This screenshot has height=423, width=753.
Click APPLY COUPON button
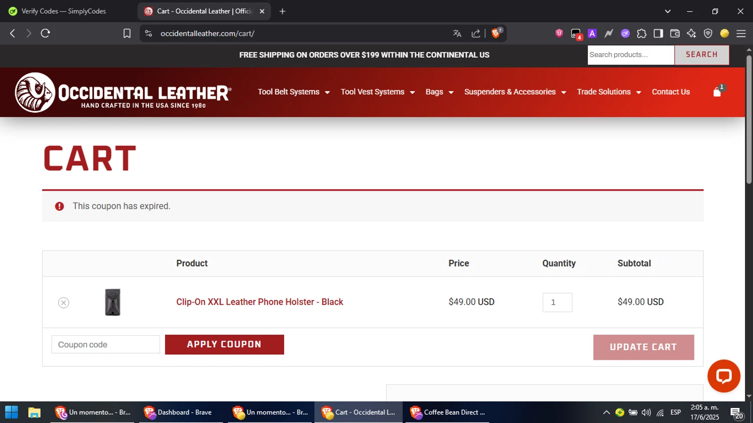(x=224, y=345)
